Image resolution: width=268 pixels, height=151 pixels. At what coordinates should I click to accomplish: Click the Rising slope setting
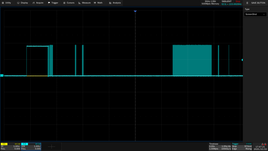pyautogui.click(x=248, y=149)
